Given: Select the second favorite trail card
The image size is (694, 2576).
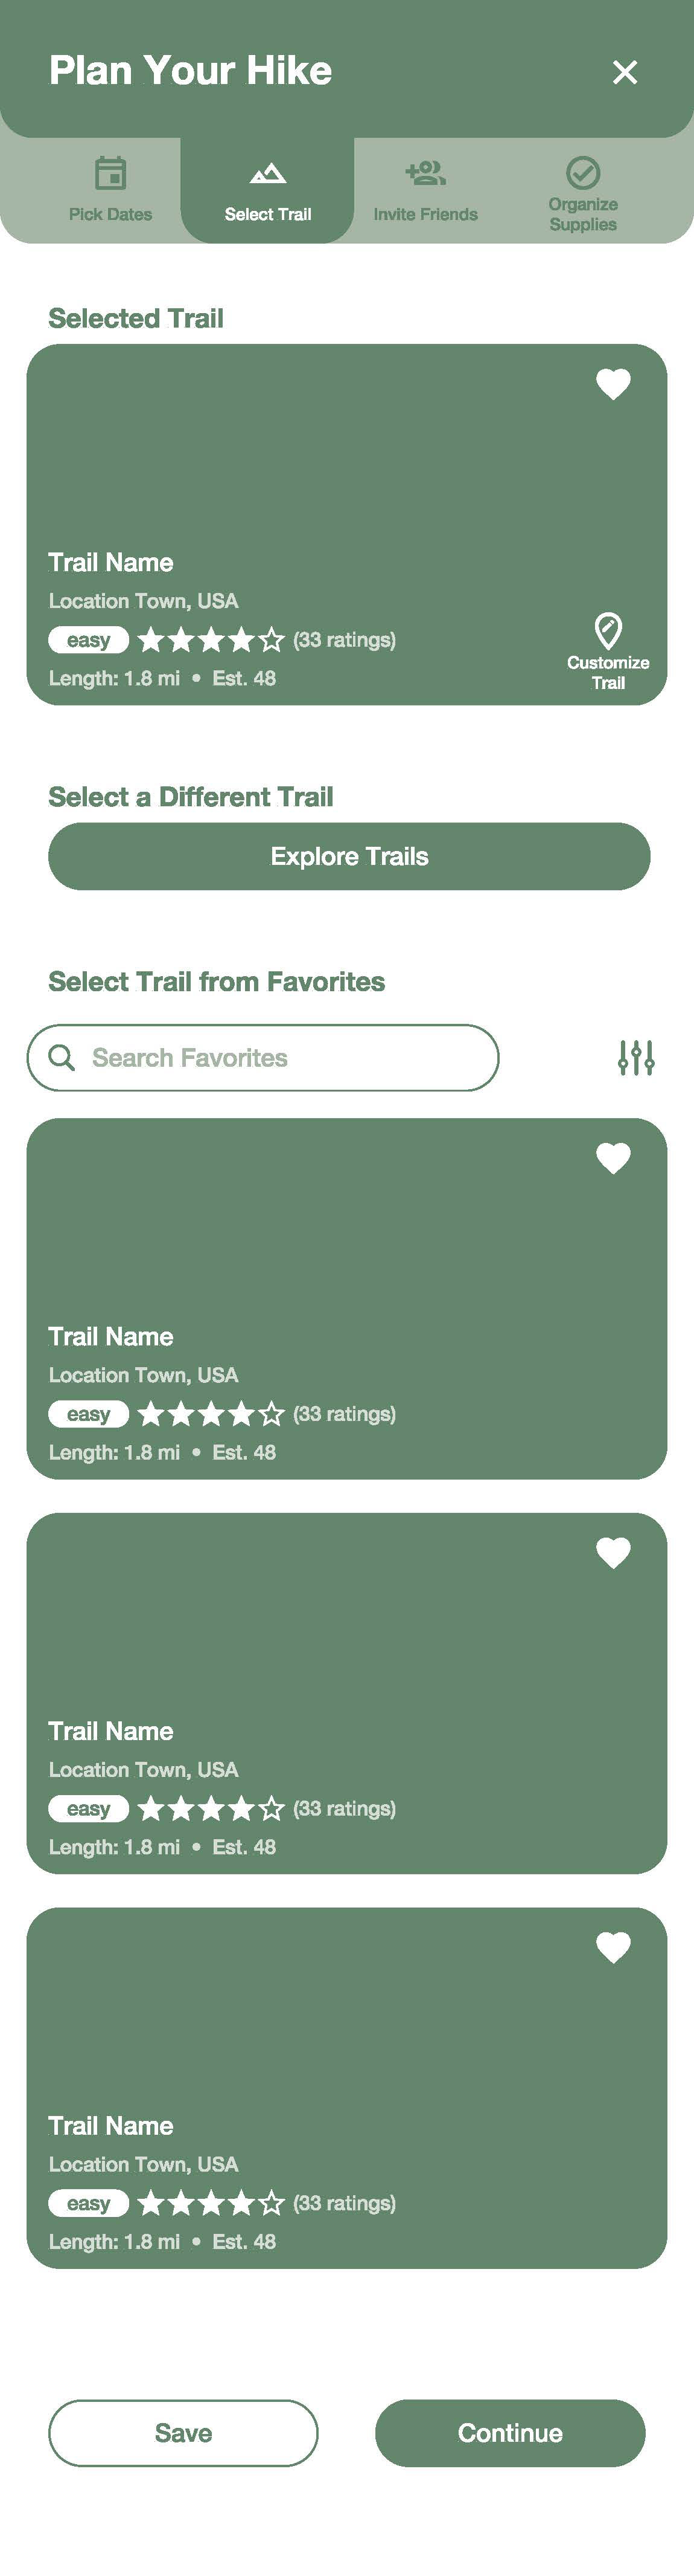Looking at the screenshot, I should point(346,1693).
